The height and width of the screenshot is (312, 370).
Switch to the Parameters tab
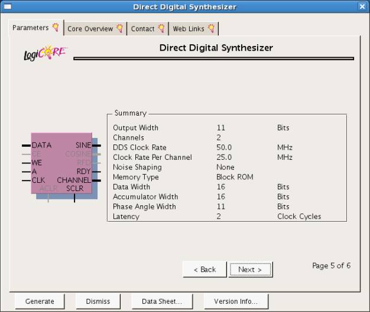tap(36, 28)
